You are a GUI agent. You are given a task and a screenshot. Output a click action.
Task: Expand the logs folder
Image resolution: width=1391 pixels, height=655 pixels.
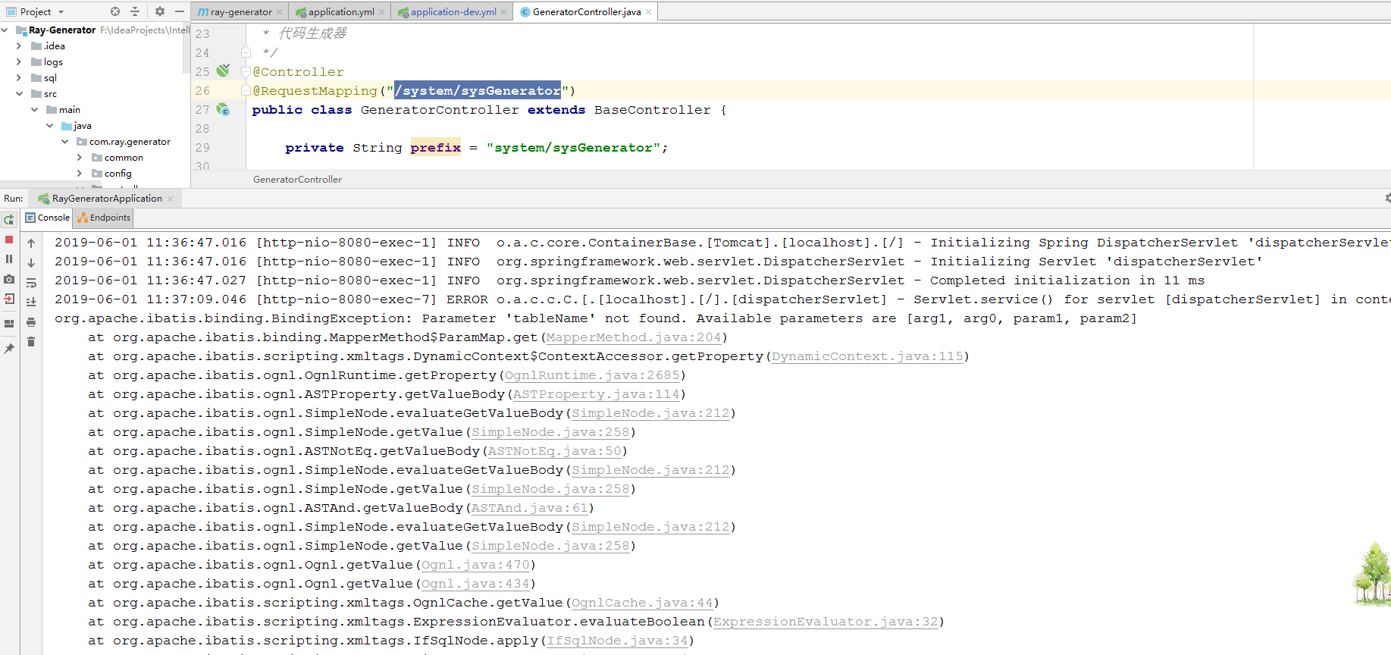19,62
